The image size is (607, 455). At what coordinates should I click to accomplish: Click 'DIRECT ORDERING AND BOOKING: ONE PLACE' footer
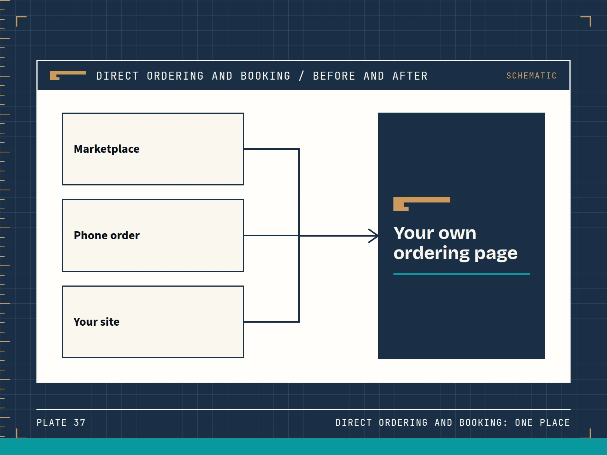coord(453,422)
